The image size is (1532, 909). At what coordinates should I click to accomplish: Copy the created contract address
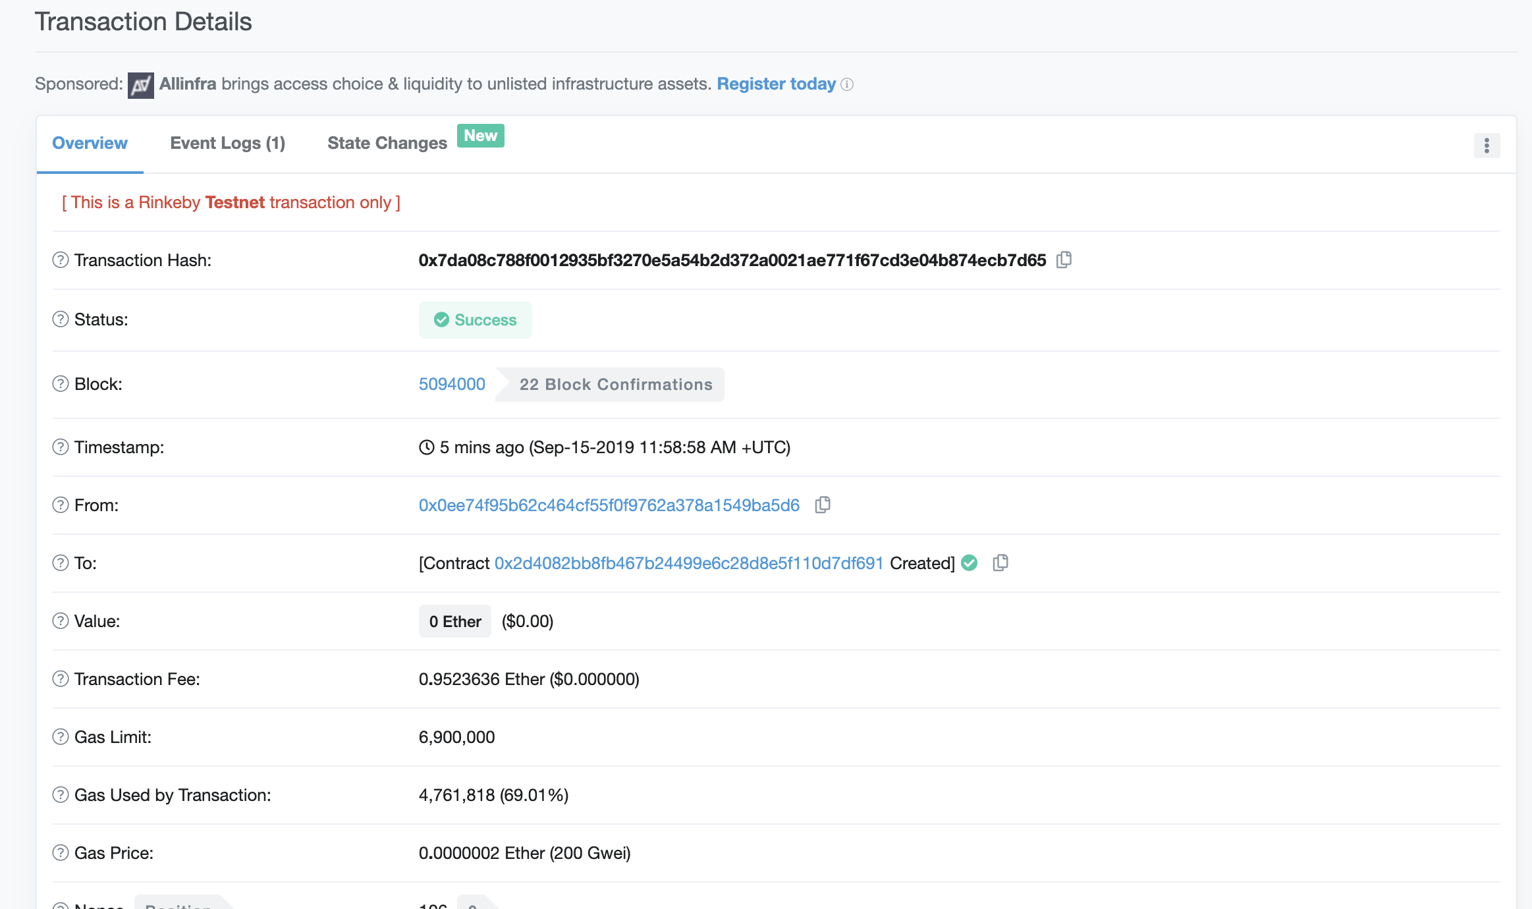[x=1000, y=563]
